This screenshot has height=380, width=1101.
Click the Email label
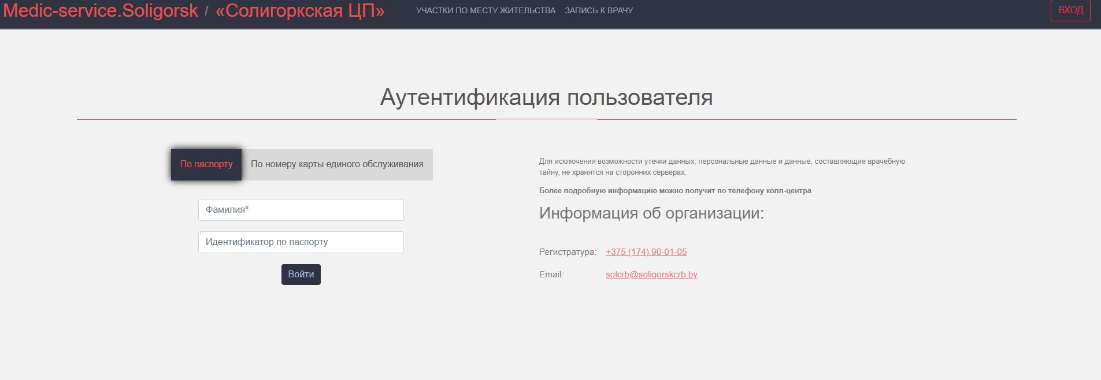coord(551,274)
